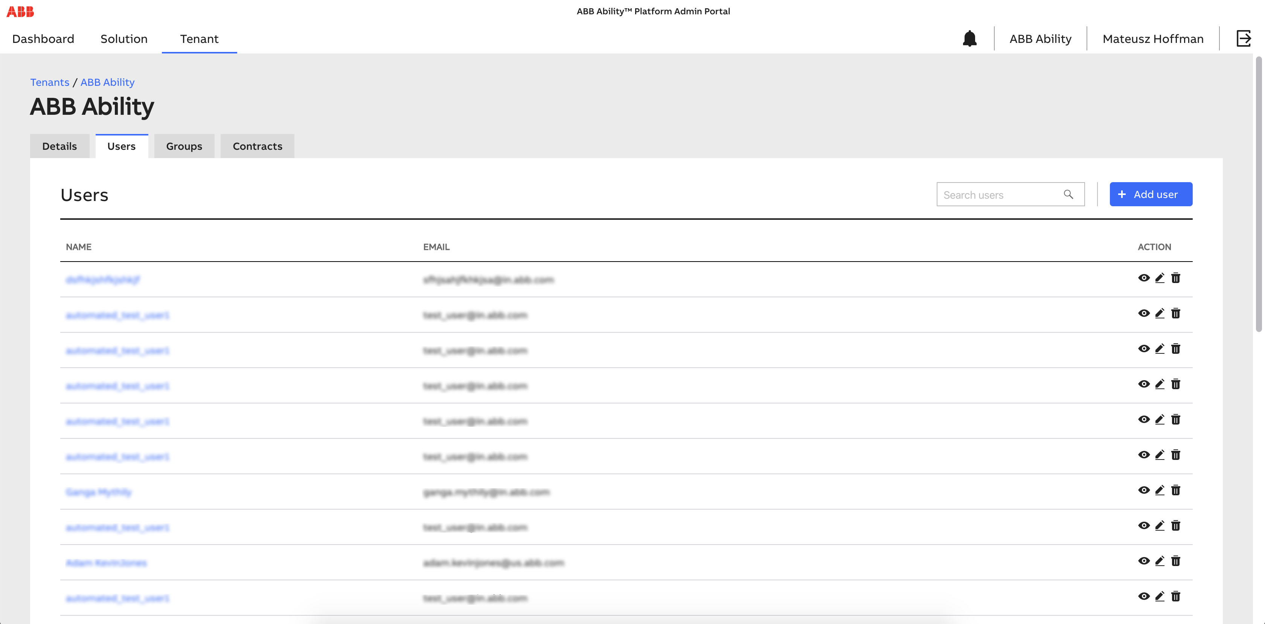Edit the Ganga Mythily user
The image size is (1265, 624).
coord(1160,490)
